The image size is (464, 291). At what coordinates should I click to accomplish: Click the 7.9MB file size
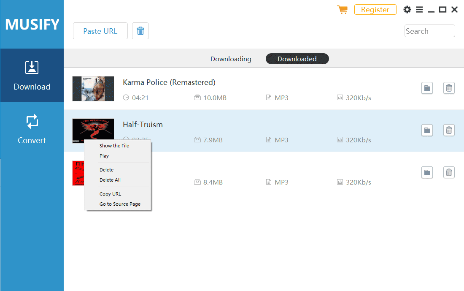(213, 140)
